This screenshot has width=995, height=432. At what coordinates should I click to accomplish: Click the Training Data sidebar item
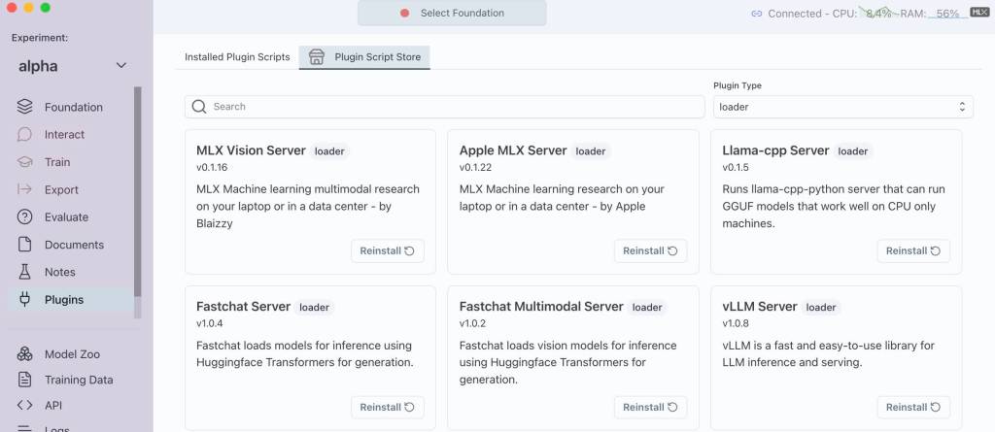(78, 380)
